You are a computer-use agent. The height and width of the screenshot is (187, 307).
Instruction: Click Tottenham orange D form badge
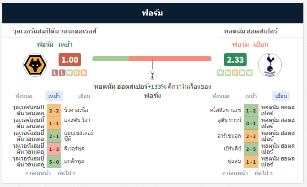click(235, 73)
